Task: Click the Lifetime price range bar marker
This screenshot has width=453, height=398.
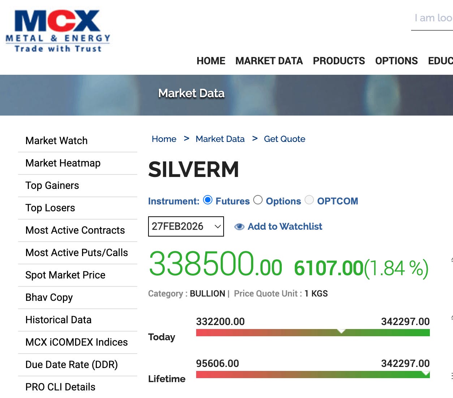Action: [426, 373]
